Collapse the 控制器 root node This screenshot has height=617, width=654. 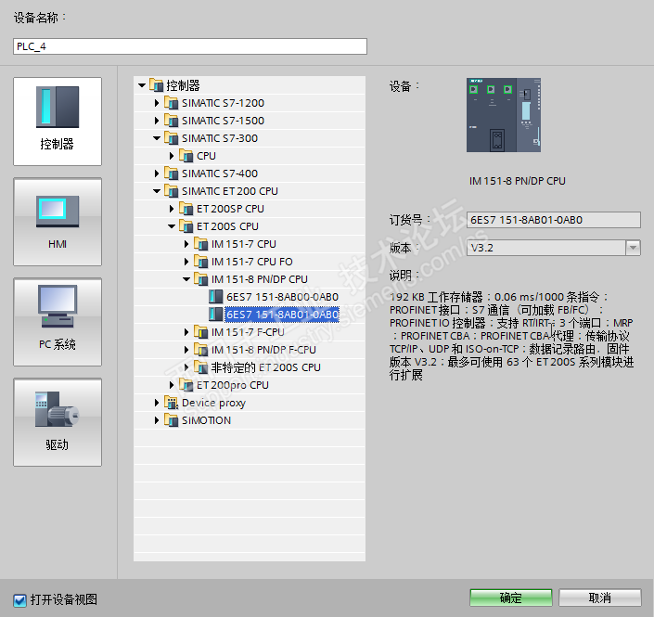point(142,85)
